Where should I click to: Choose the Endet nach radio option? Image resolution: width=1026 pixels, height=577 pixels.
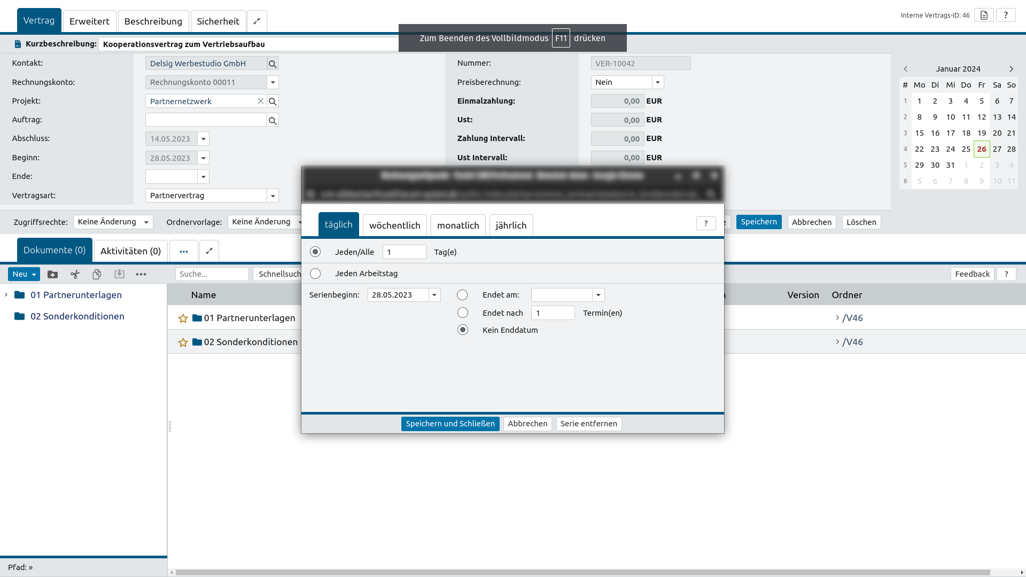point(462,313)
